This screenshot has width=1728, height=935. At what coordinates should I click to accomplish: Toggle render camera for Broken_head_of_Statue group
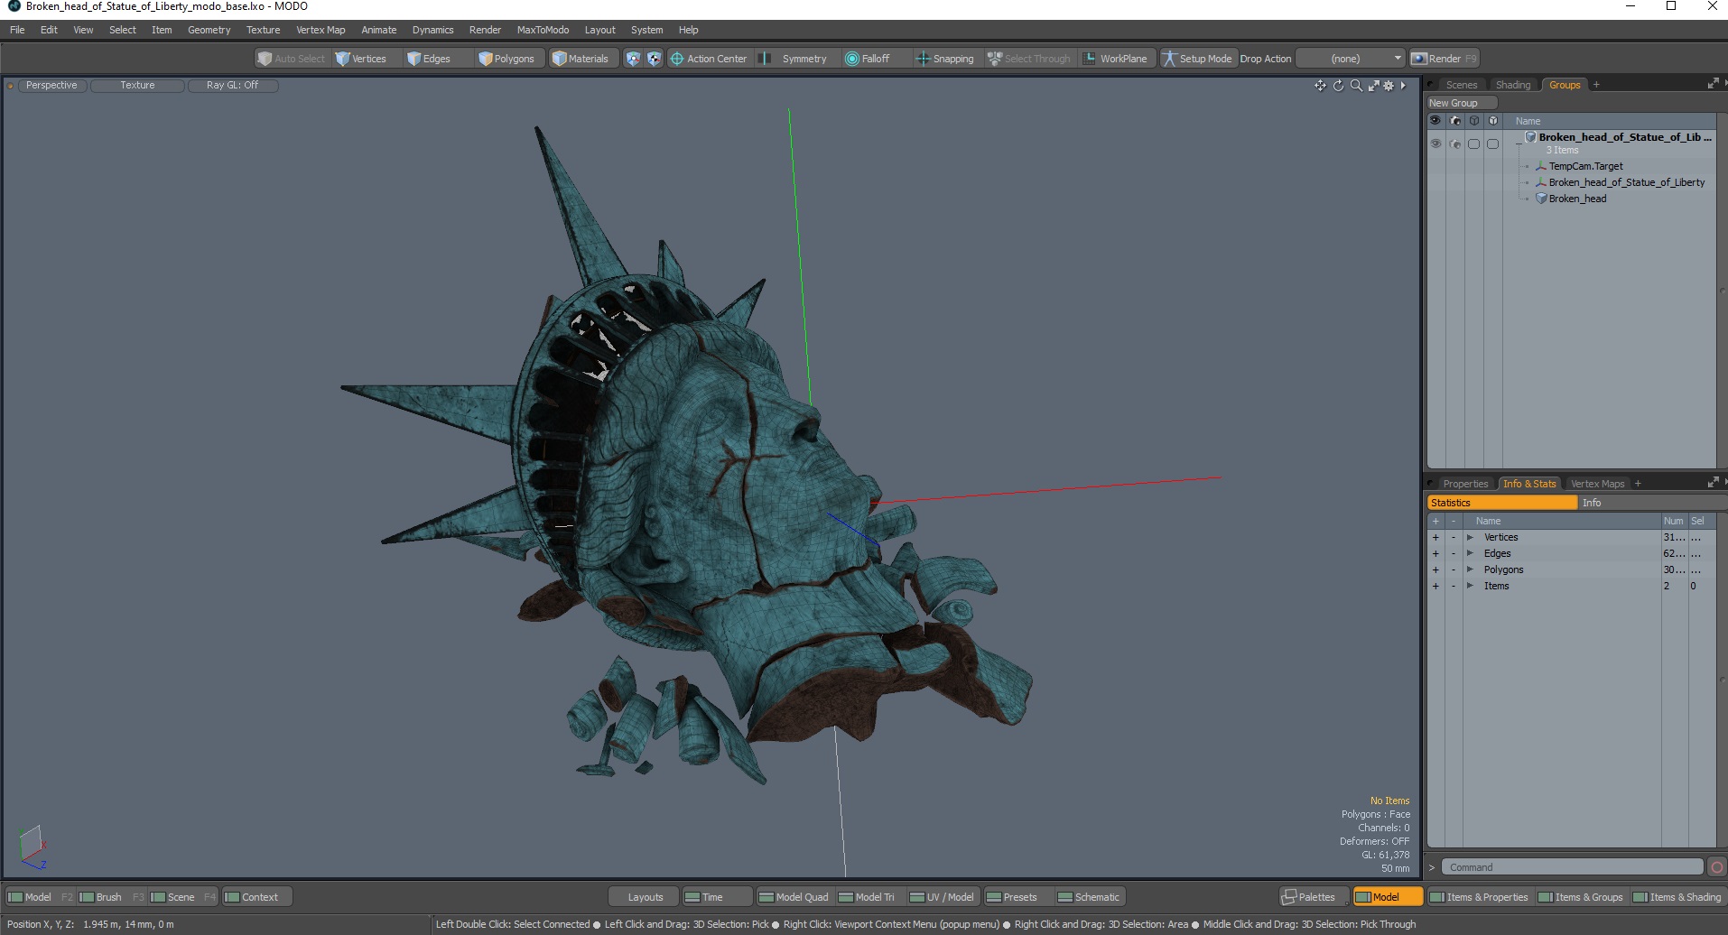tap(1454, 143)
